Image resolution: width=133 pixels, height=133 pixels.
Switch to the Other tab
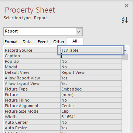(59, 42)
